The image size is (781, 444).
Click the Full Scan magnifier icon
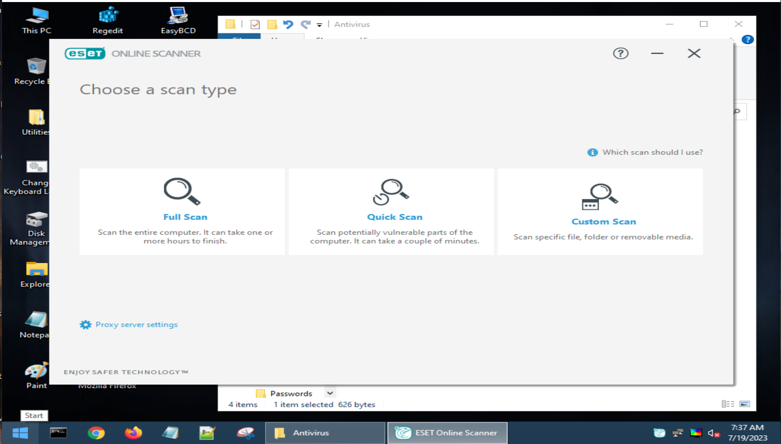click(182, 192)
